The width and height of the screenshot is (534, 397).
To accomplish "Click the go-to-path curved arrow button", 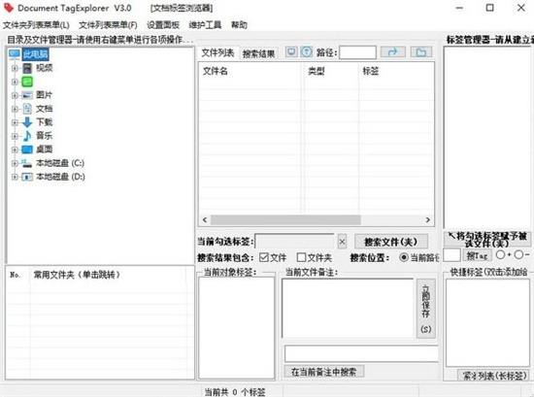I will pos(393,51).
